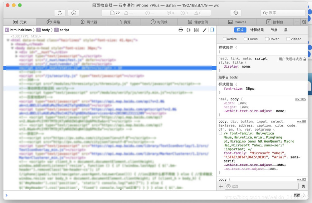Open the search options magnifier dropdown
Screen dimensions: 312x203
point(266,13)
